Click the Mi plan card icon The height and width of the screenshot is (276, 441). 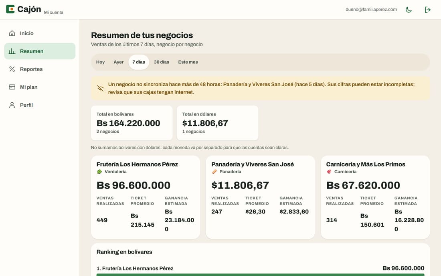click(x=12, y=87)
